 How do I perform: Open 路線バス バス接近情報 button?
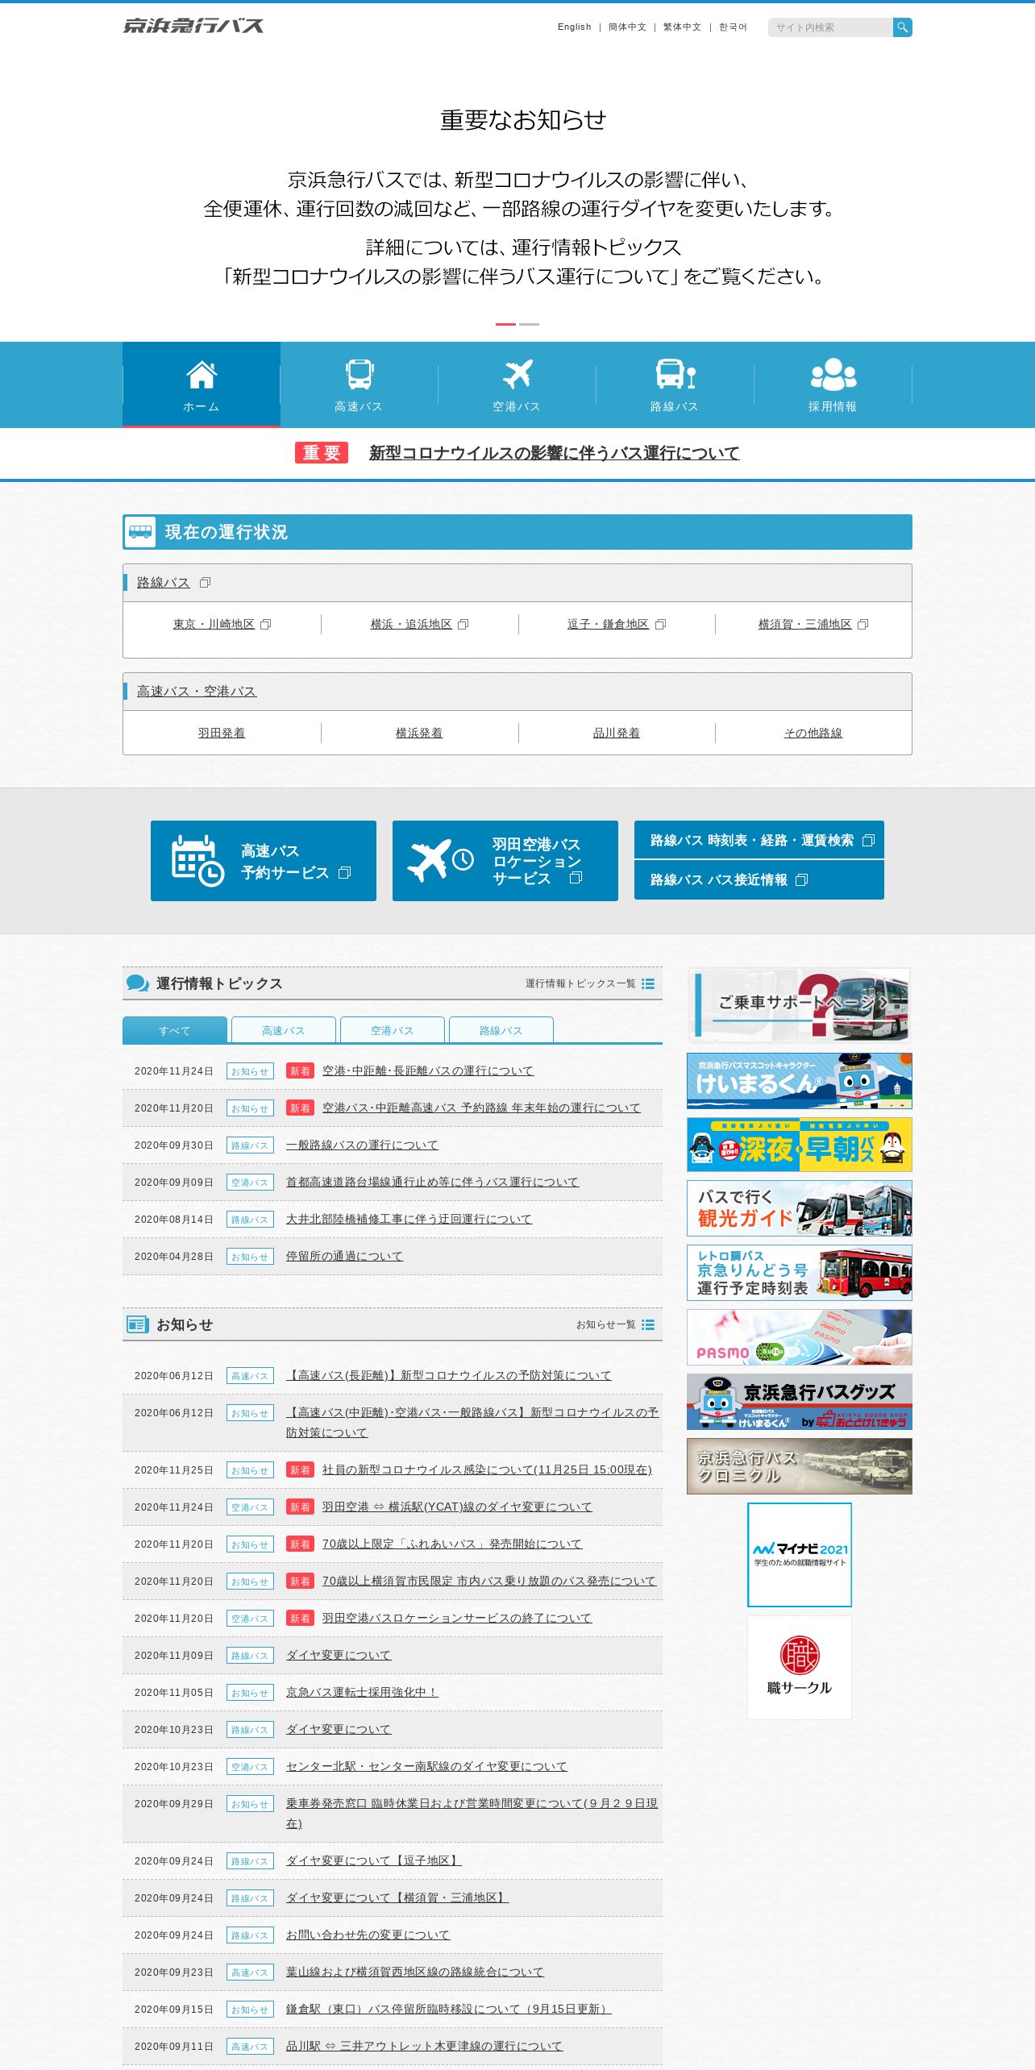pos(759,879)
